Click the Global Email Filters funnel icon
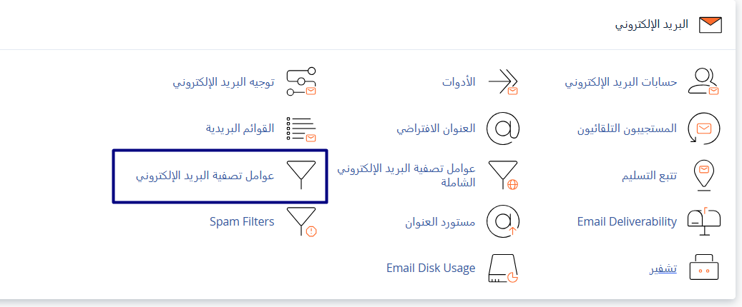This screenshot has width=742, height=307. (502, 176)
